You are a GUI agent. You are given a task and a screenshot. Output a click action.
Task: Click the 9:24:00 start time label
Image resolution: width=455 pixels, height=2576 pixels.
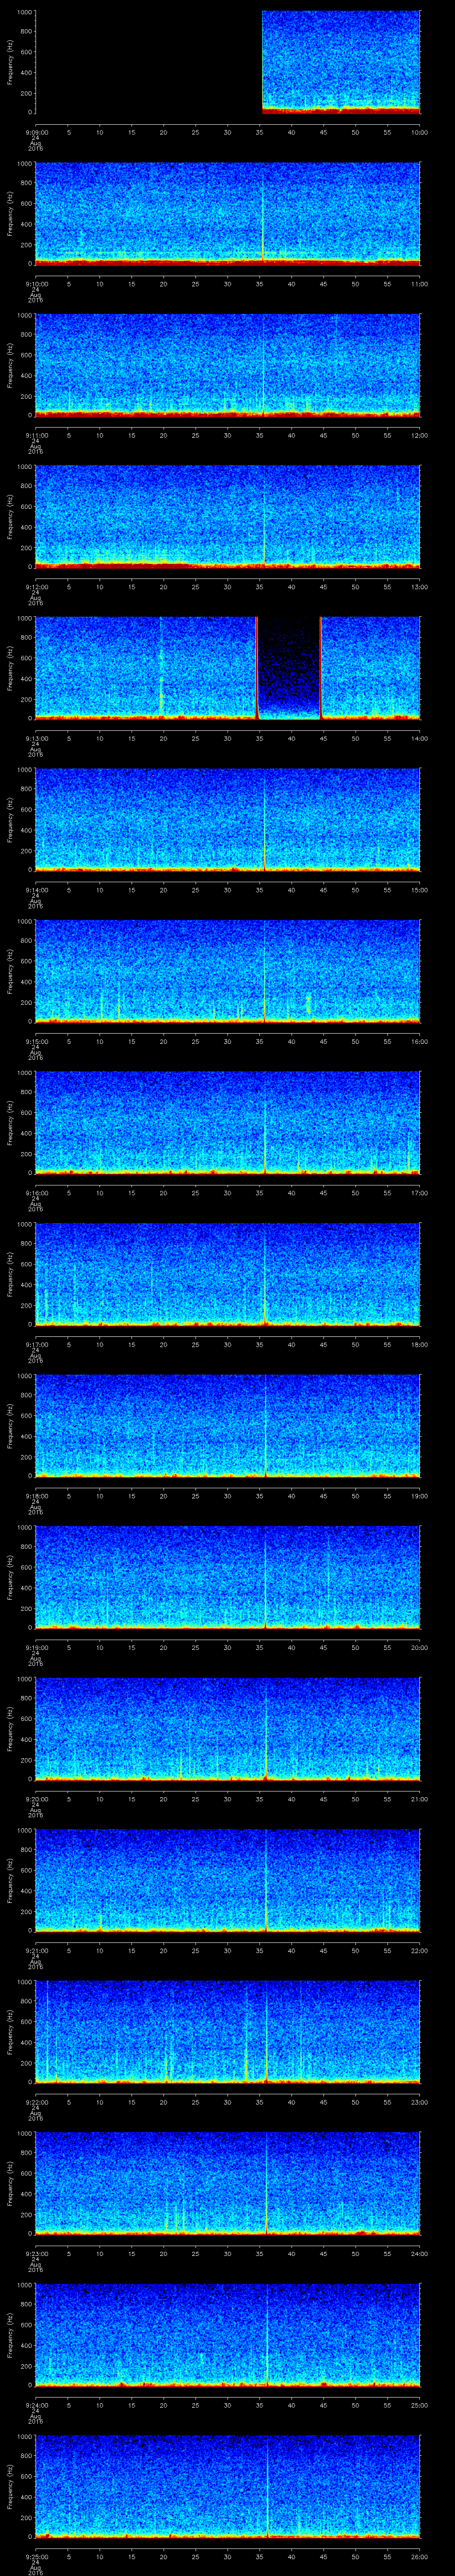point(36,2404)
